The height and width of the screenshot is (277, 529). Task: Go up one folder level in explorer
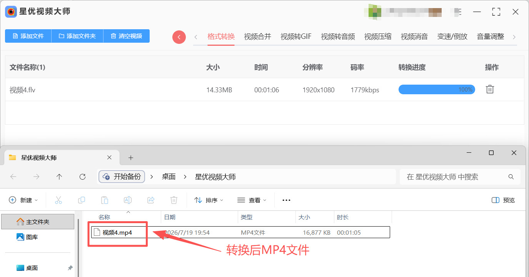[59, 177]
